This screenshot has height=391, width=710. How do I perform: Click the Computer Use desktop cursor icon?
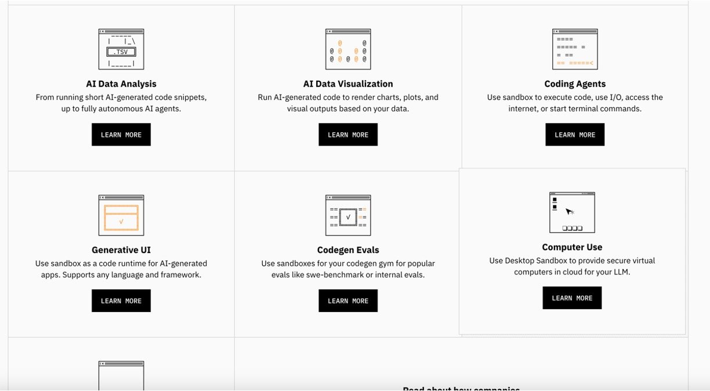(x=572, y=212)
